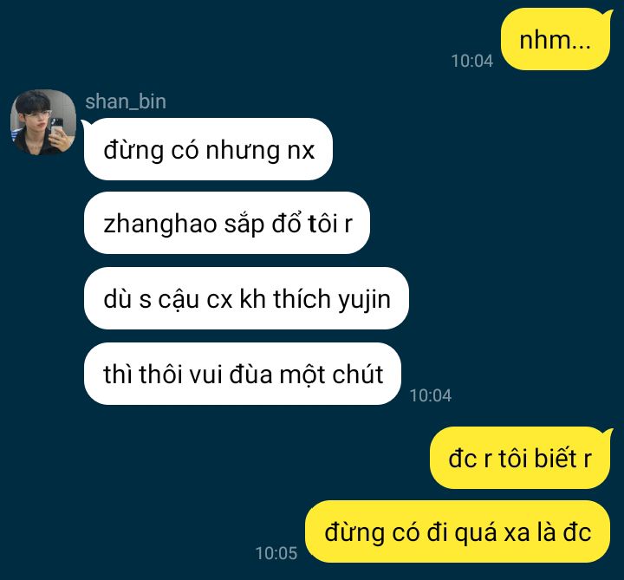Select the 'thì thôi vui đùa một chút' bubble
Viewport: 624px width, 580px height.
point(243,374)
